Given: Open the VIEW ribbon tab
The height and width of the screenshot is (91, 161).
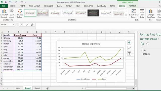Looking at the screenshot, I should click(x=78, y=6).
